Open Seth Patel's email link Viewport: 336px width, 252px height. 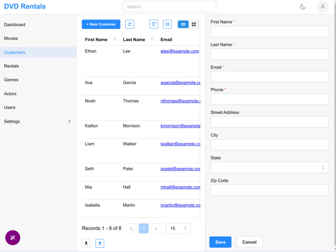180,169
